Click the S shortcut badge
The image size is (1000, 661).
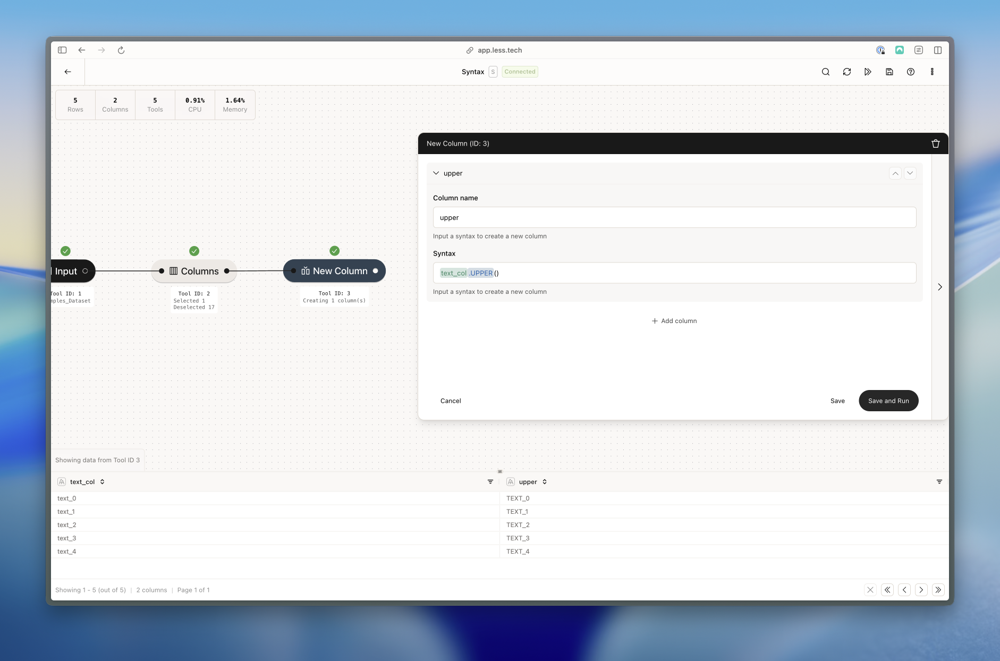pyautogui.click(x=493, y=72)
